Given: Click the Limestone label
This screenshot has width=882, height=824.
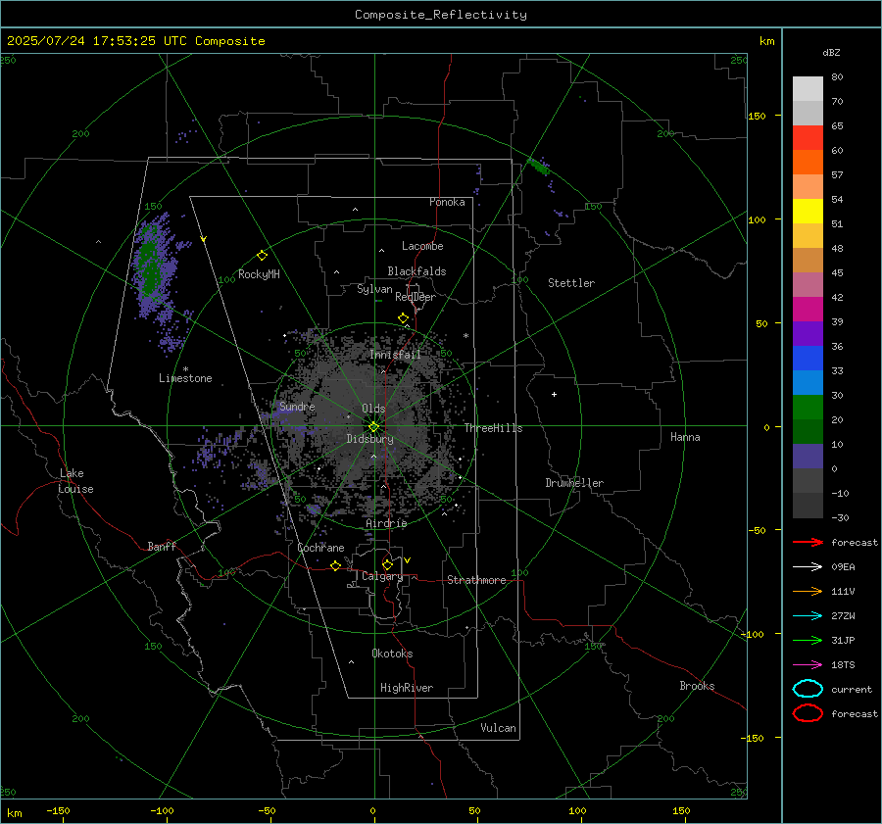Looking at the screenshot, I should pos(185,378).
